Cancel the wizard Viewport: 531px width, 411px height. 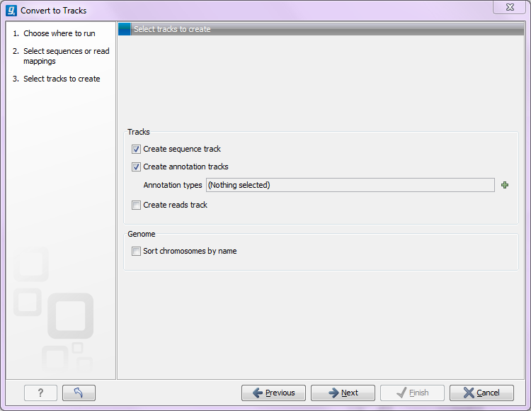pyautogui.click(x=481, y=393)
